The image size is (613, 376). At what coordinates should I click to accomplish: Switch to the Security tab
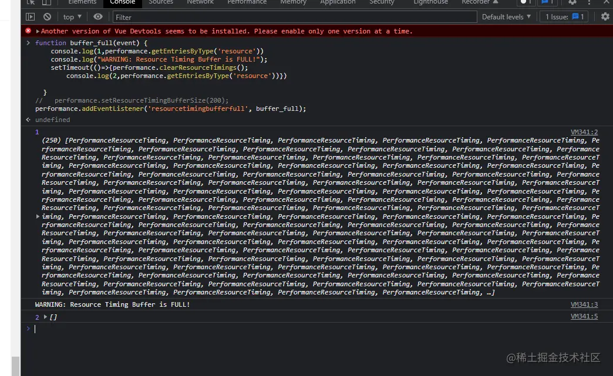(x=382, y=2)
